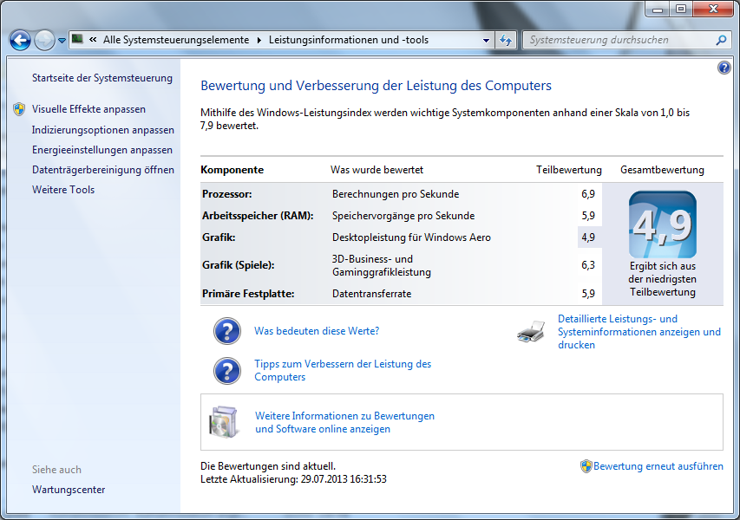Open Detaillierte Leistungs- und Systeminformationen link
Screen dimensions: 740x520
tap(639, 332)
